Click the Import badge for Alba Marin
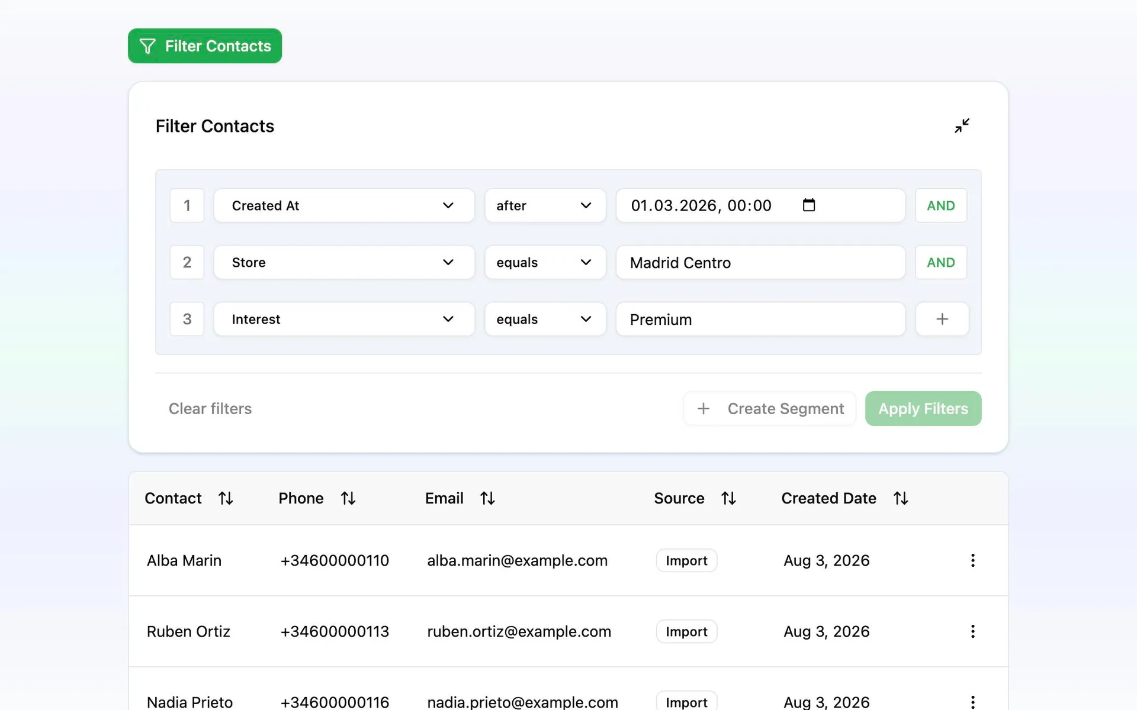 point(686,560)
